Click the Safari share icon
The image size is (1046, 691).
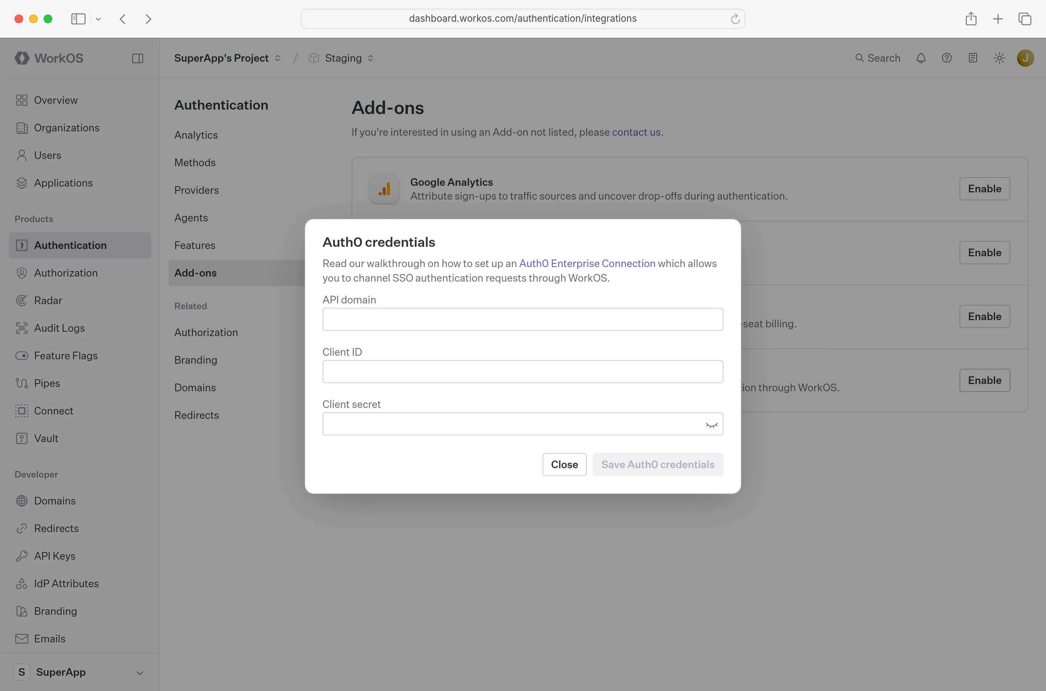[x=971, y=19]
